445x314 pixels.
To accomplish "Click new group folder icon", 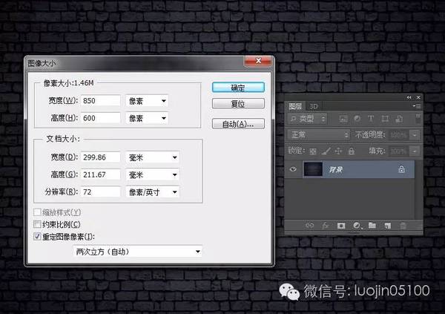I will (x=372, y=226).
